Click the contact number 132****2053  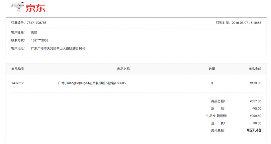39,40
